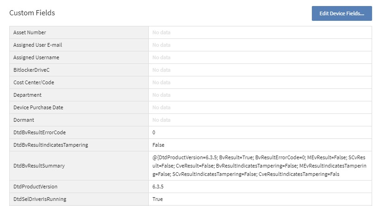
Task: Select the DtdSelDriverIsRunning label
Action: click(40, 199)
